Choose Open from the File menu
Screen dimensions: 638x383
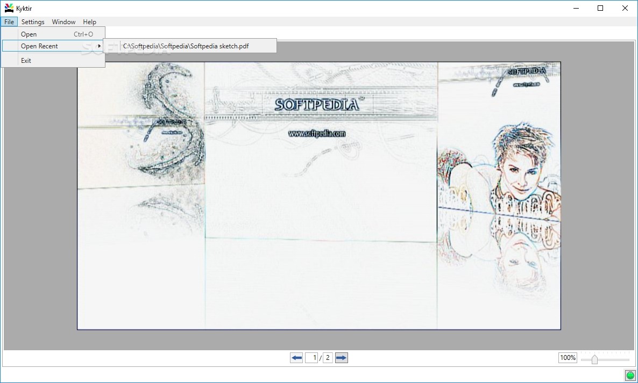[53, 34]
